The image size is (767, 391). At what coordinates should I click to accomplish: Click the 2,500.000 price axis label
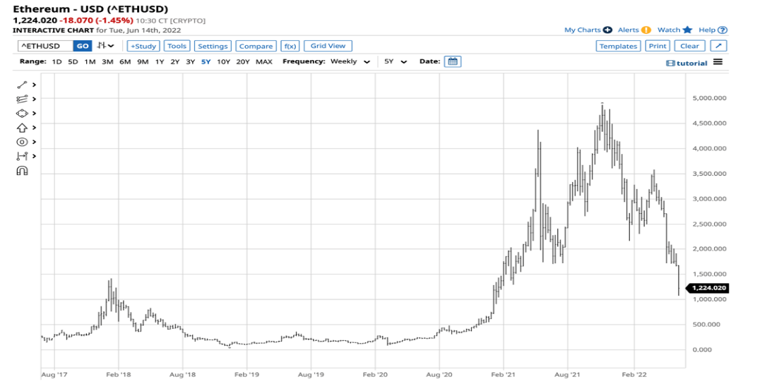point(709,224)
